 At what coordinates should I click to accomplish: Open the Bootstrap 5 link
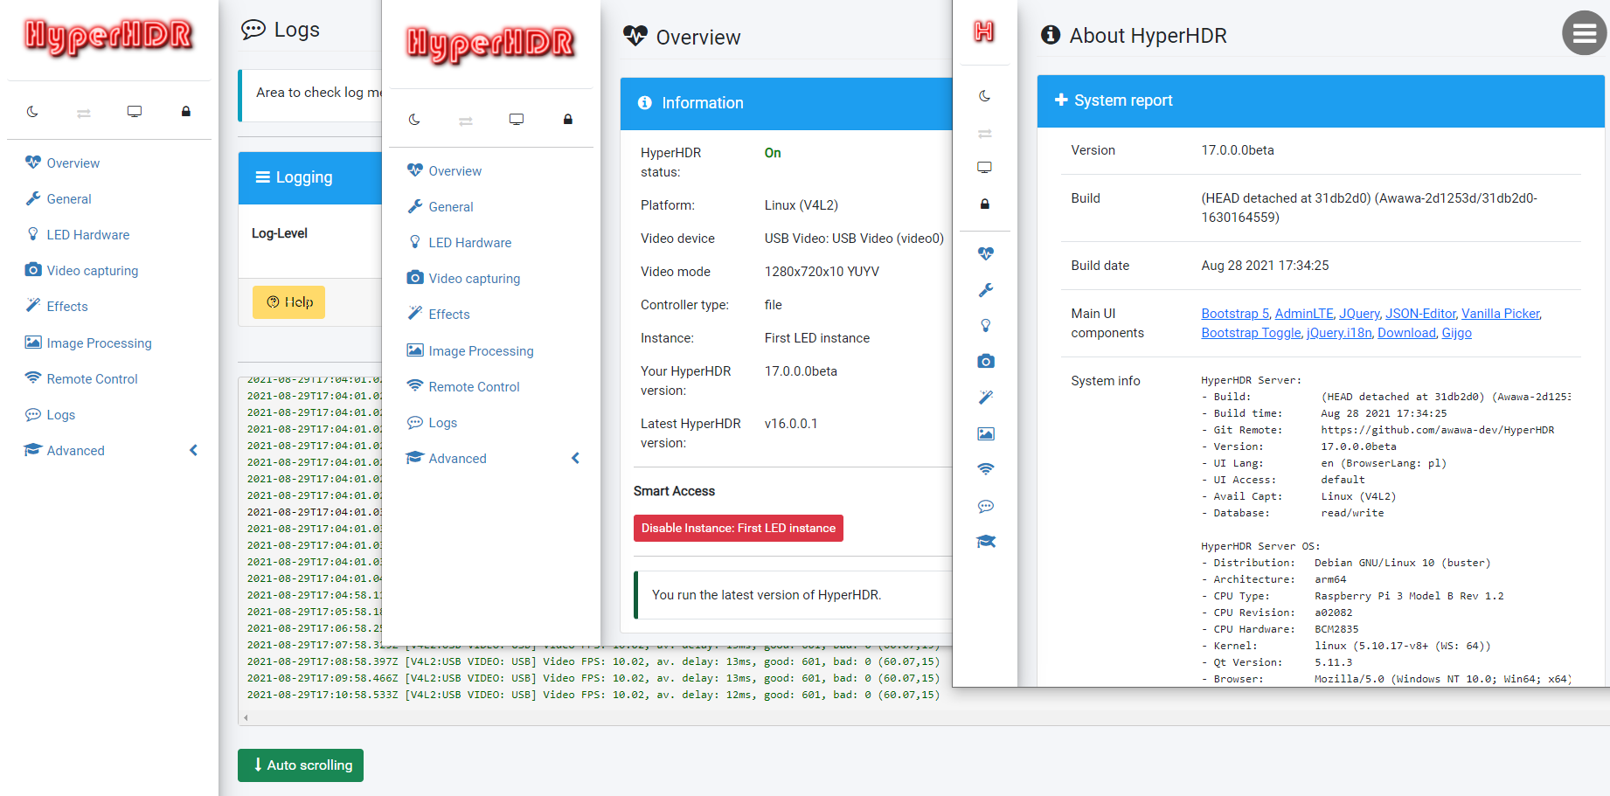coord(1234,313)
